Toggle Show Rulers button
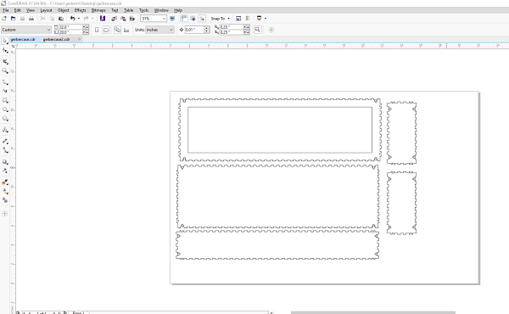Viewport: 509px width, 314px height. 184,19
